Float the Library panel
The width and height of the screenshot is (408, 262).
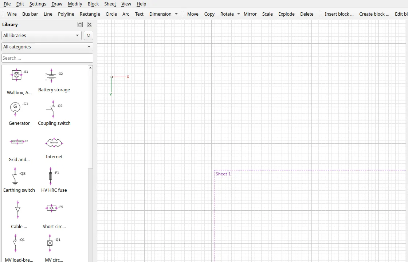[80, 24]
